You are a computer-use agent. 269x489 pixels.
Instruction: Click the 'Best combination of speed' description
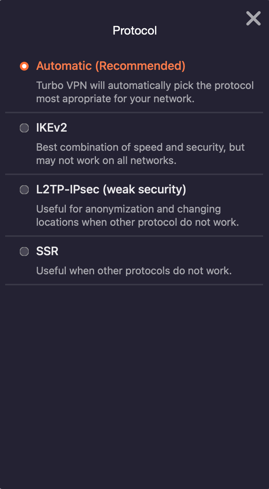[140, 154]
